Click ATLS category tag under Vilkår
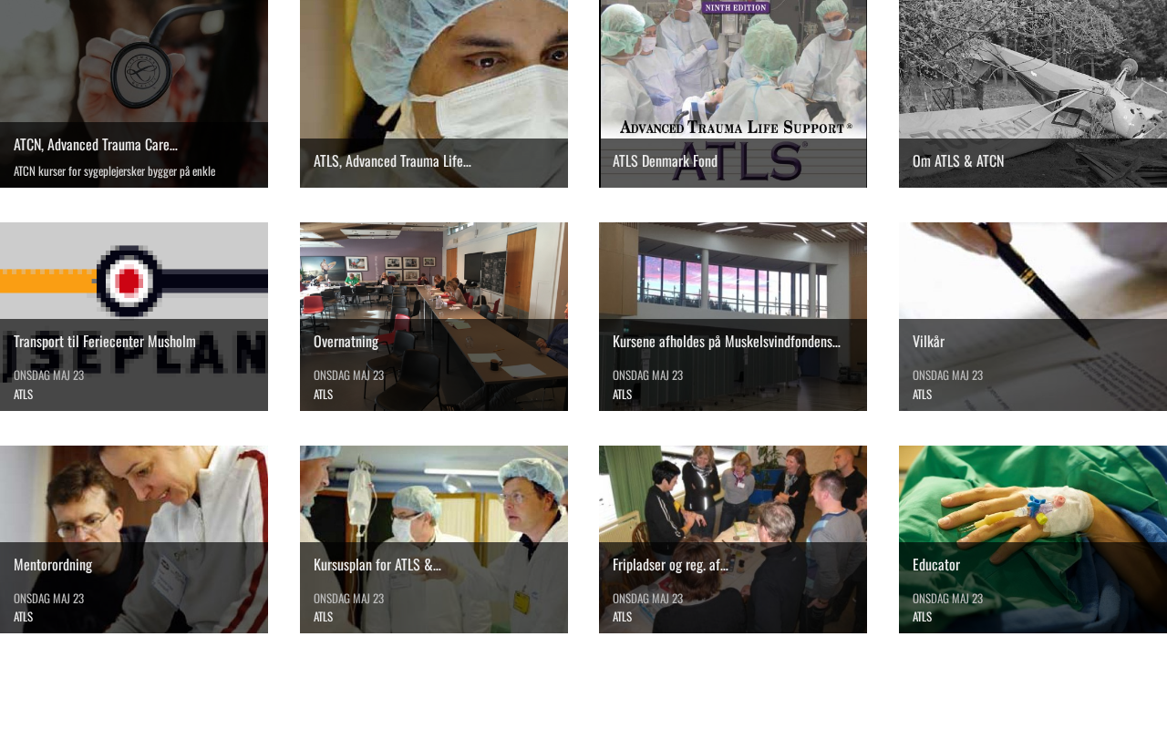Viewport: 1167px width, 729px height. [x=922, y=394]
